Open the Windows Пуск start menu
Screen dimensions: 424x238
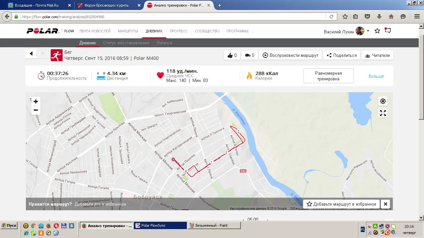click(x=9, y=225)
